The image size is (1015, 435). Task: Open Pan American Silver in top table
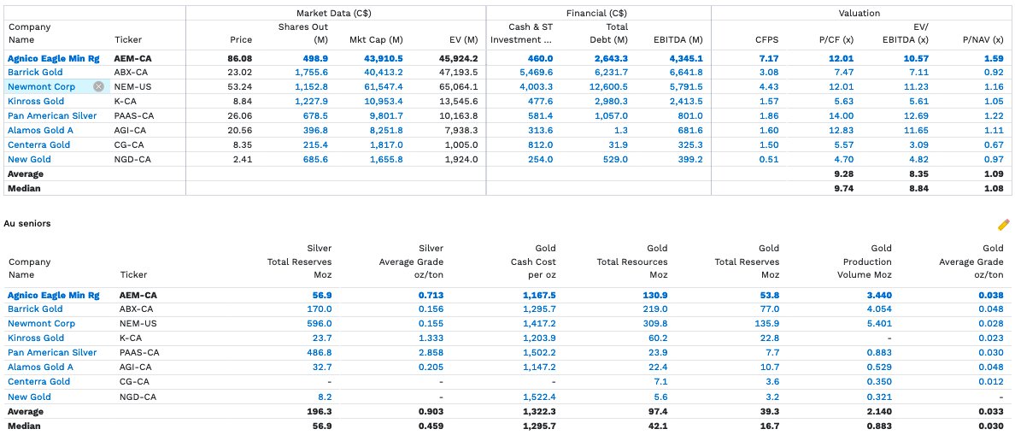click(x=52, y=116)
